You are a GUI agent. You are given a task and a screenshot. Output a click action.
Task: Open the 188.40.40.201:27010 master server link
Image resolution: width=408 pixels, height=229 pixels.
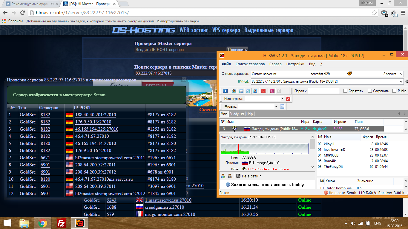(96, 115)
